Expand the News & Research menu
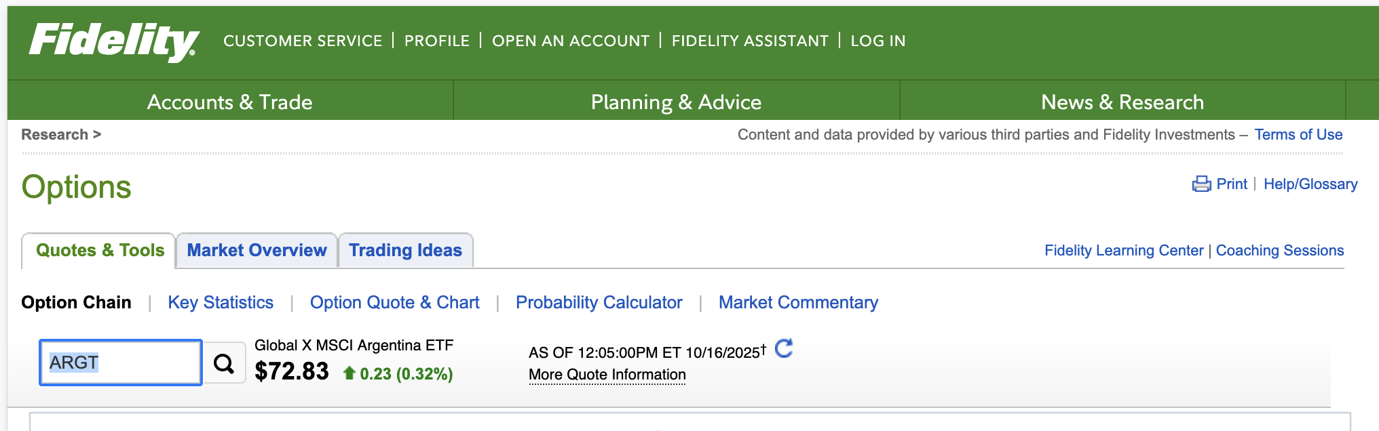Screen dimensions: 1379x431 point(1122,102)
